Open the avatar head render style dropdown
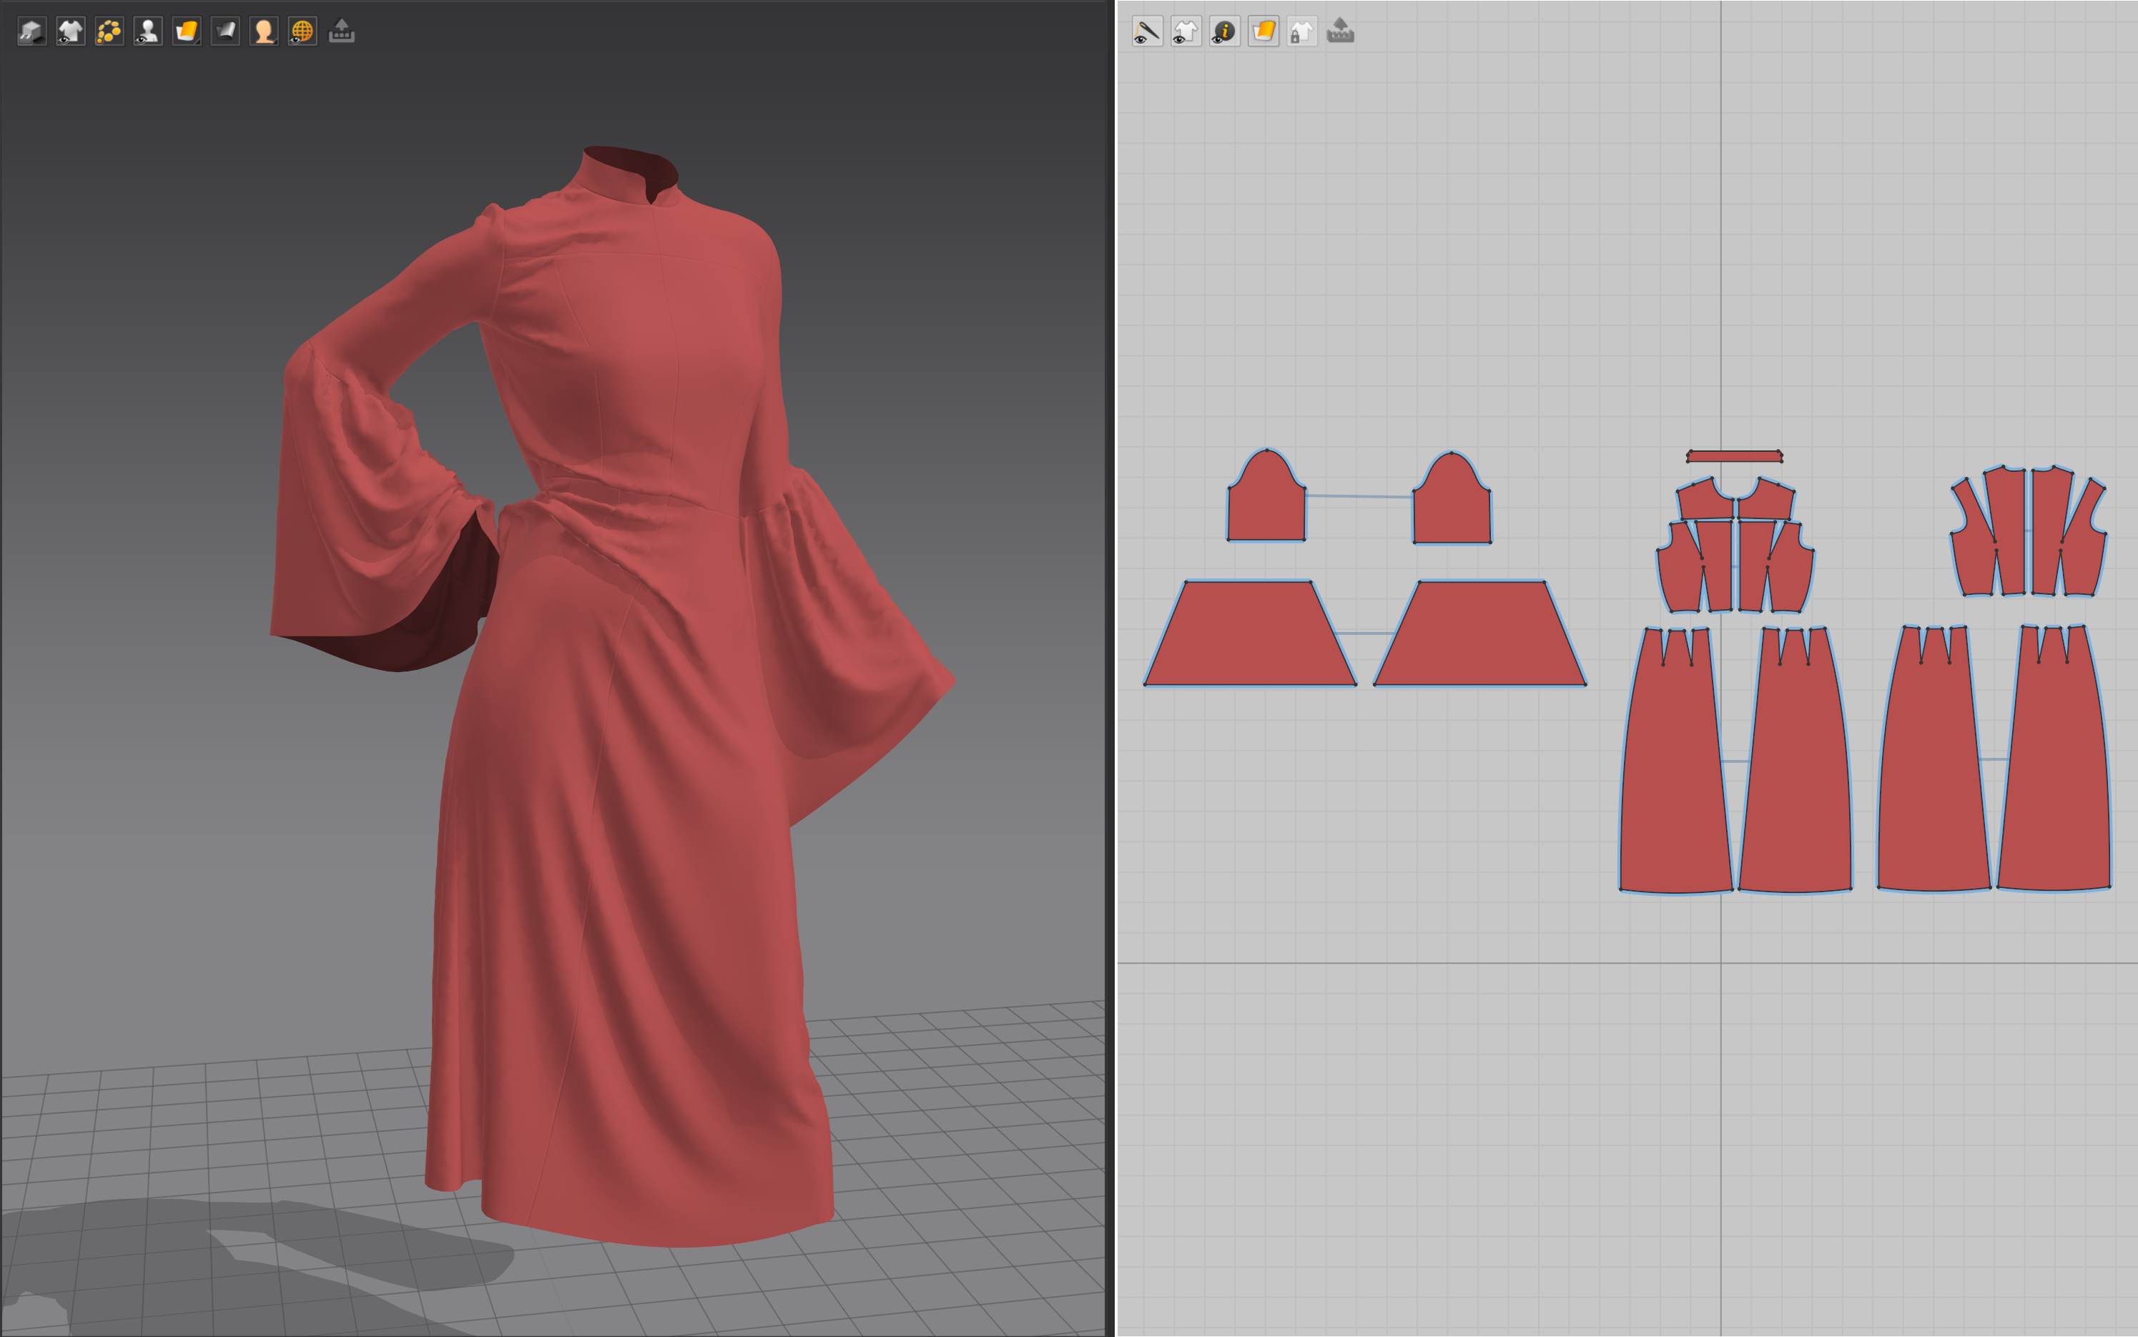 coord(263,32)
